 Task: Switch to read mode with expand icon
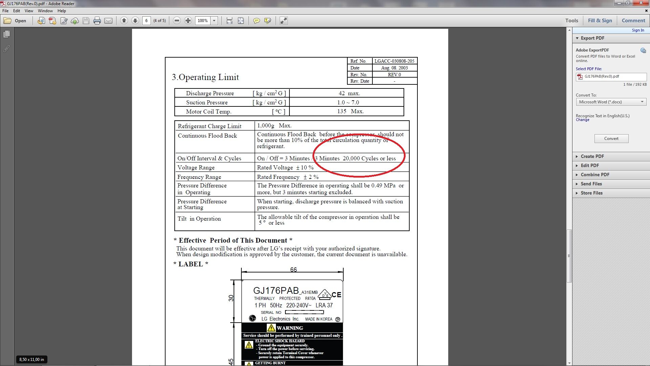pos(284,21)
